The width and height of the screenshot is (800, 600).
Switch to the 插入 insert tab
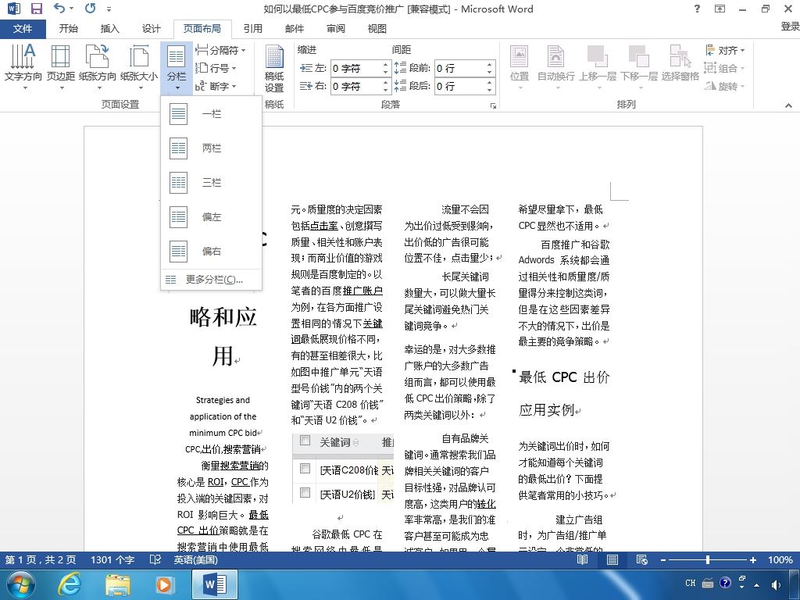click(109, 29)
